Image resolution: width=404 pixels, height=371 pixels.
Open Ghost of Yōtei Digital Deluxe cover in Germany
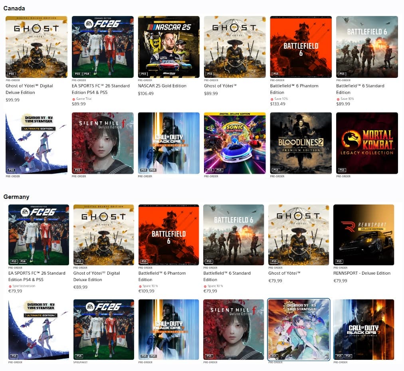click(x=103, y=235)
